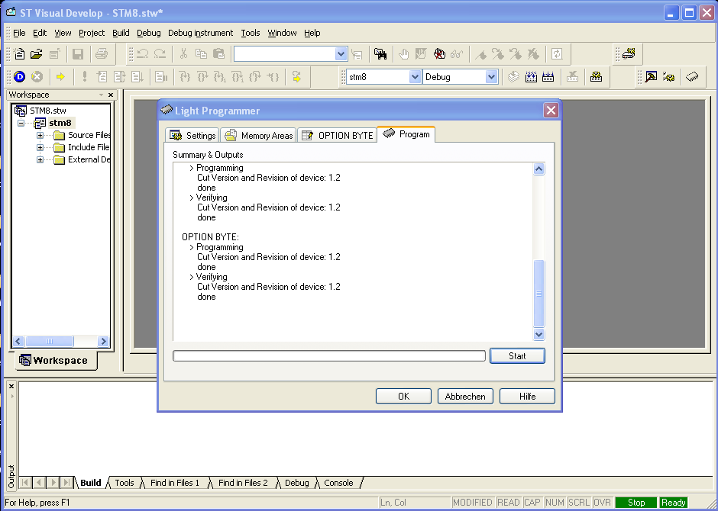718x511 pixels.
Task: Open the Debug instrument menu
Action: [x=200, y=33]
